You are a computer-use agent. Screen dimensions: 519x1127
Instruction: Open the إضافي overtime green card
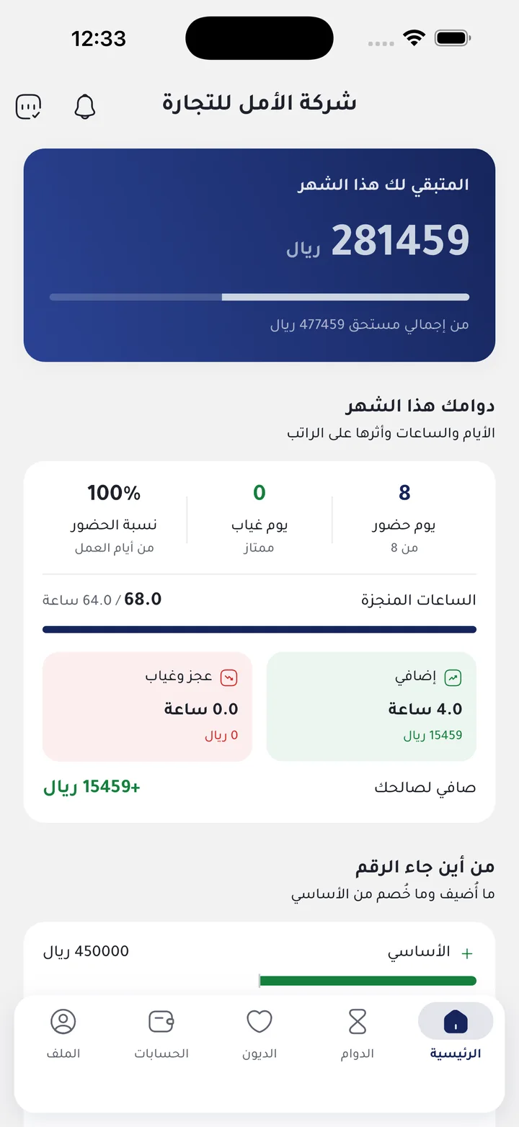click(x=371, y=706)
